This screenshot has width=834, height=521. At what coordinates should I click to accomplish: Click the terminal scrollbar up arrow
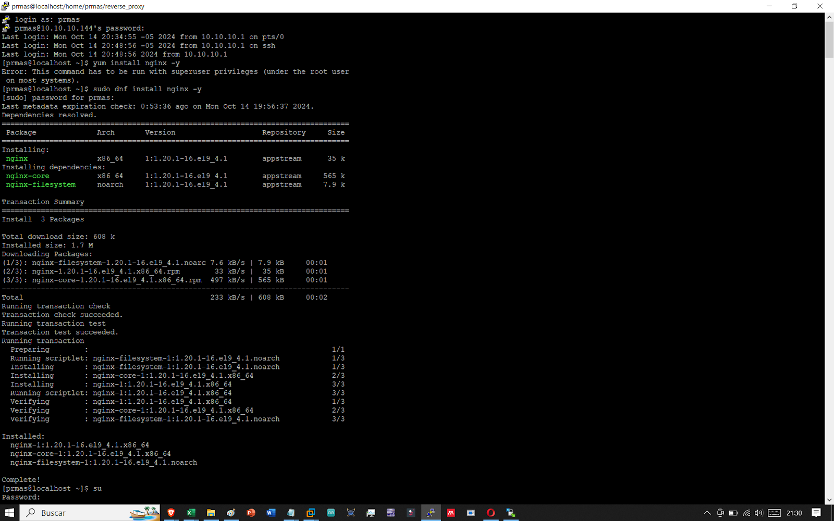829,17
